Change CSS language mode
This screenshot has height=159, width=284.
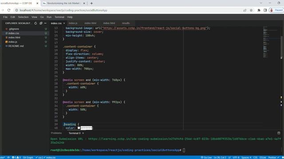coord(255,158)
